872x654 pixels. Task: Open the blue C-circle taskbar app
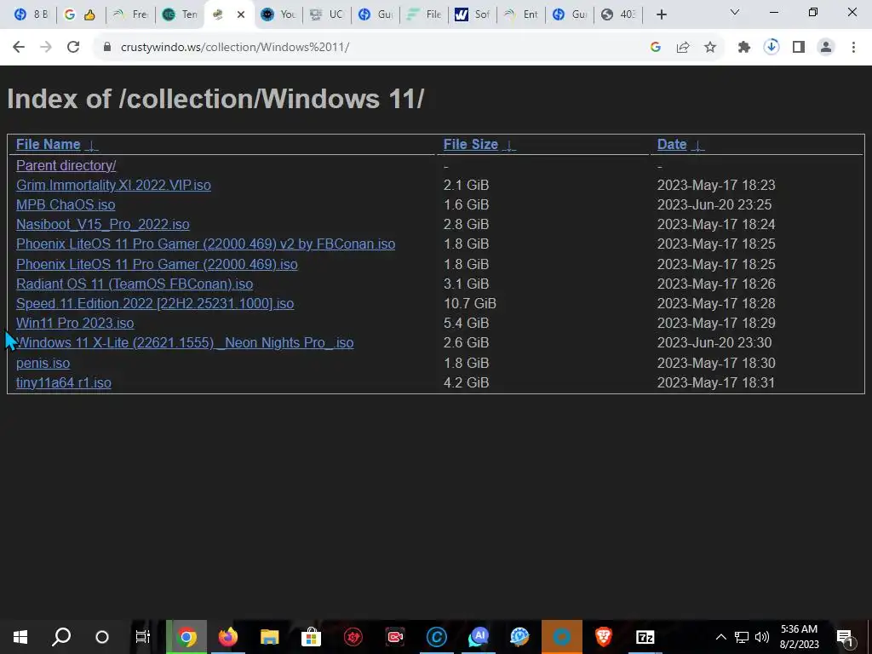pyautogui.click(x=437, y=637)
